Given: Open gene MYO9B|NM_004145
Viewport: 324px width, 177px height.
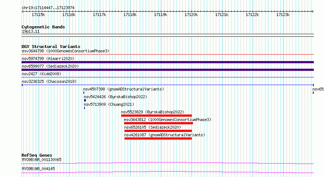Looking at the screenshot, I should (x=38, y=169).
